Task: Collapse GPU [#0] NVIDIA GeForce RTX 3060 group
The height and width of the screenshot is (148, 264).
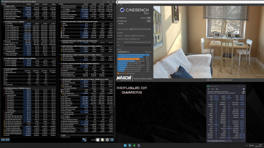Action: (x=59, y=79)
